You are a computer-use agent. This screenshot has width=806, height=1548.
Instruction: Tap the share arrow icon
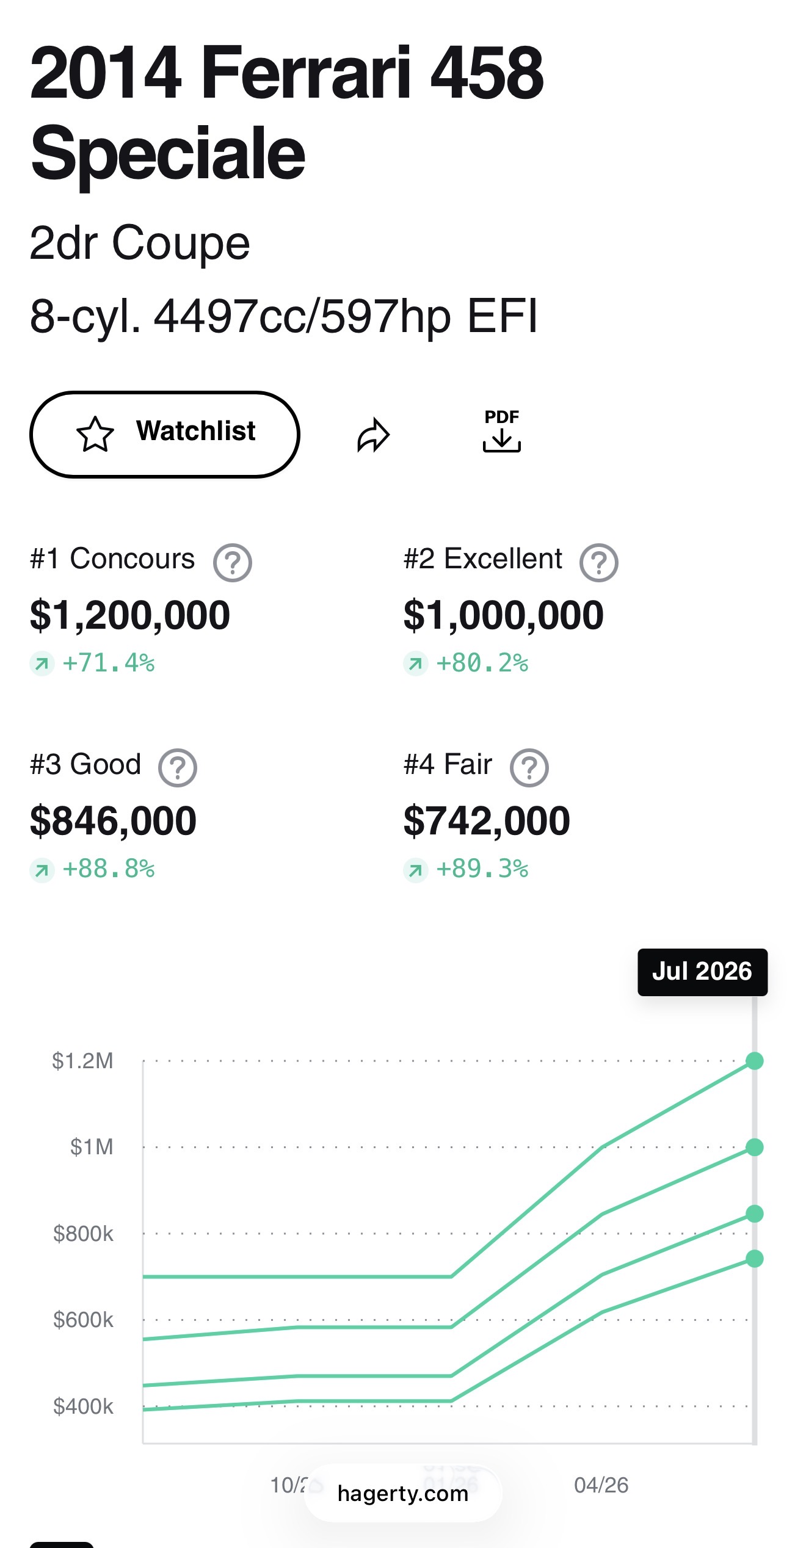tap(373, 435)
